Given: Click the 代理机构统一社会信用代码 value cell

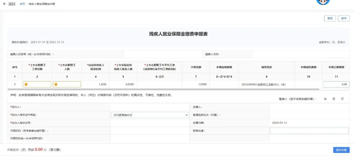Looking at the screenshot, I should 150,138.
